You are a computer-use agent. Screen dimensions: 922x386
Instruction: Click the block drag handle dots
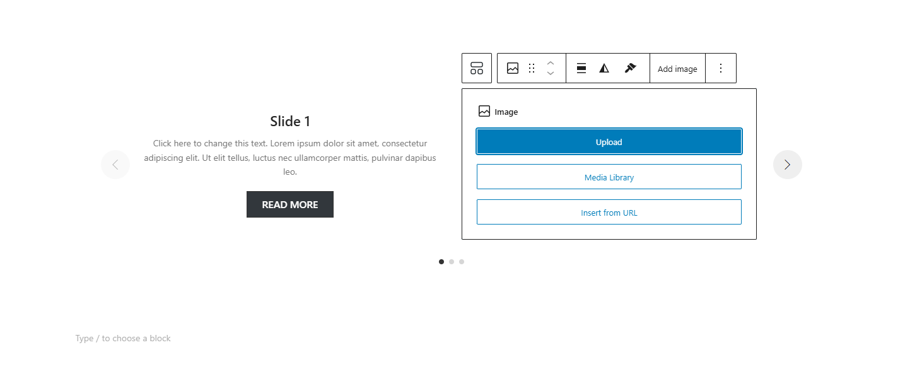tap(532, 67)
